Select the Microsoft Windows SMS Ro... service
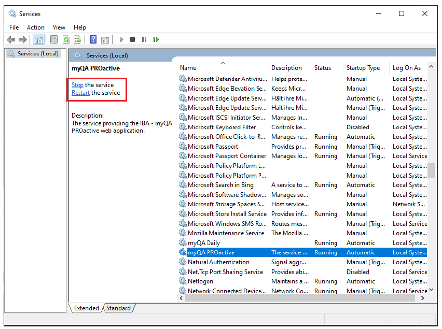The image size is (442, 329). tap(303, 223)
